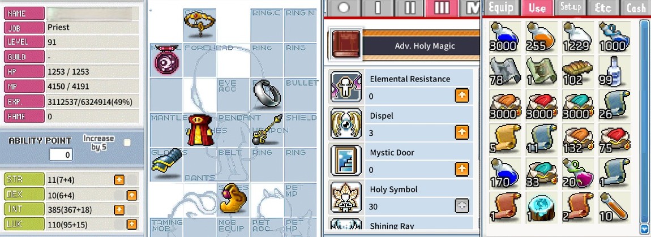Click the blue gloves equipment icon
Screen dimensions: 651x237
[166, 161]
